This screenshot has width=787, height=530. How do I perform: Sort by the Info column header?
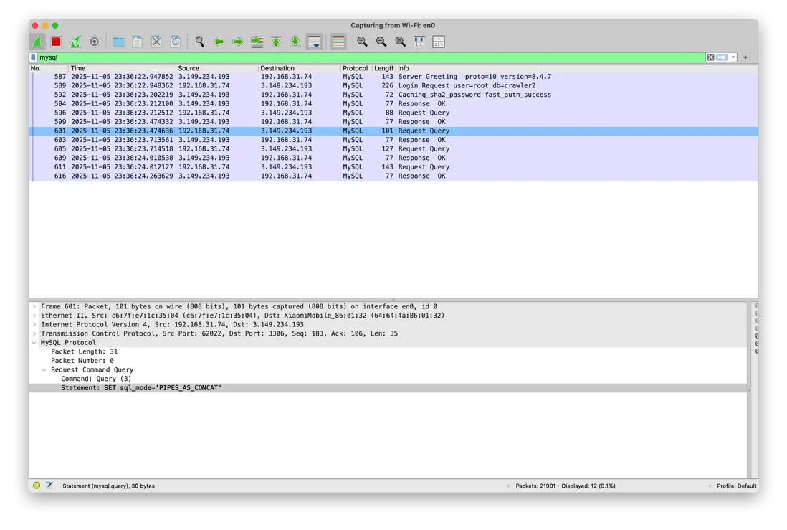click(577, 68)
